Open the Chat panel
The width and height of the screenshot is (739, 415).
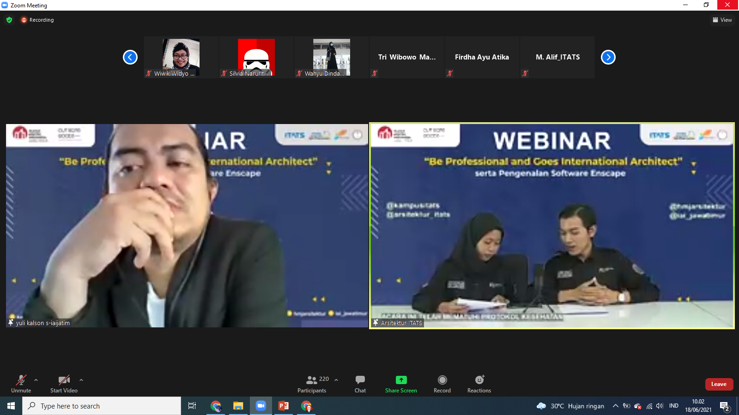pos(360,384)
